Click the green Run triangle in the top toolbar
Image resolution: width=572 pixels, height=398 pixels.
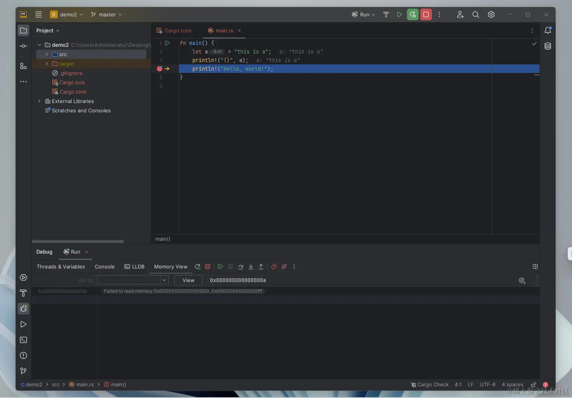[399, 14]
